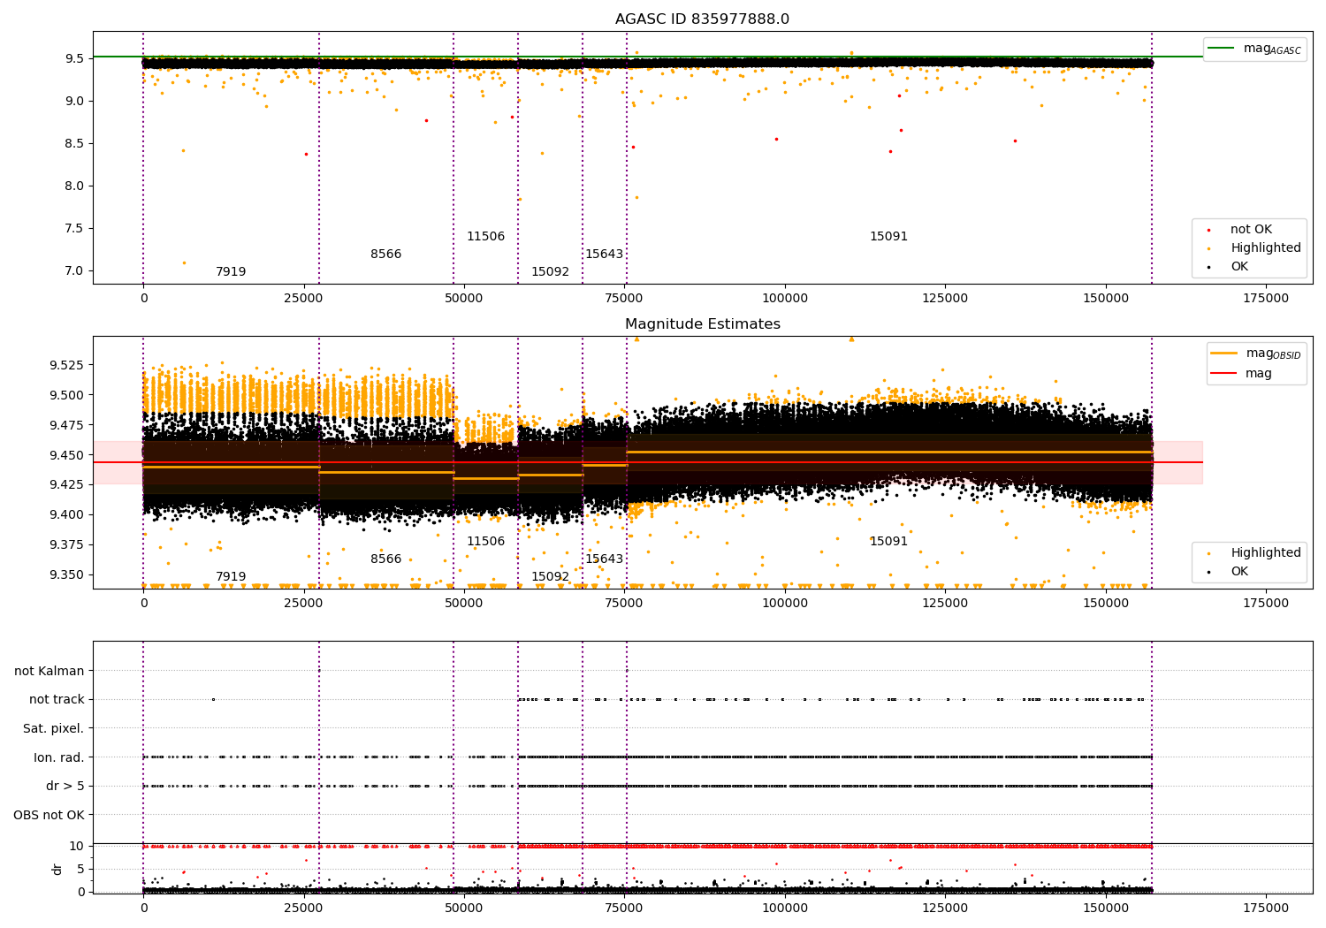1326x928 pixels.
Task: Select the mag AGASC legend entry in top plot
Action: tap(1254, 49)
